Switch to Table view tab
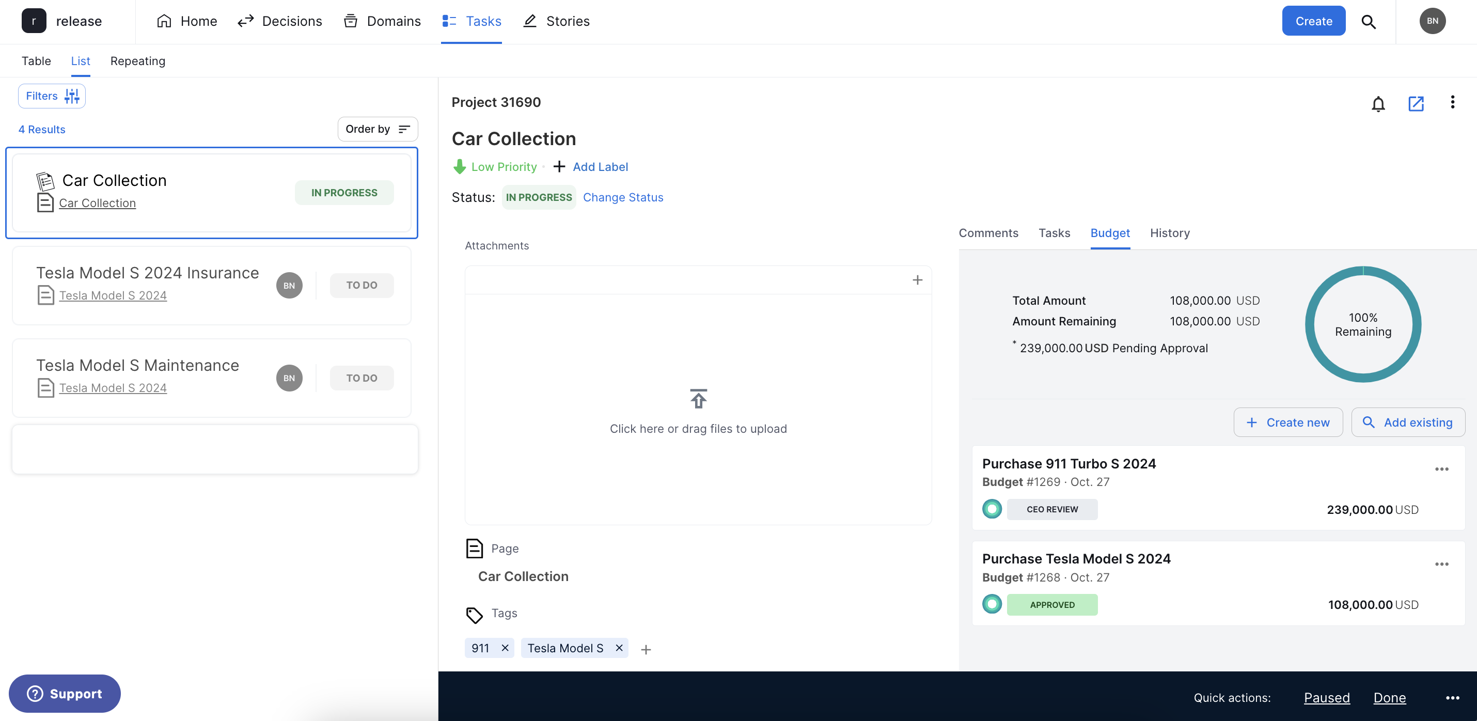The height and width of the screenshot is (721, 1477). [x=36, y=61]
